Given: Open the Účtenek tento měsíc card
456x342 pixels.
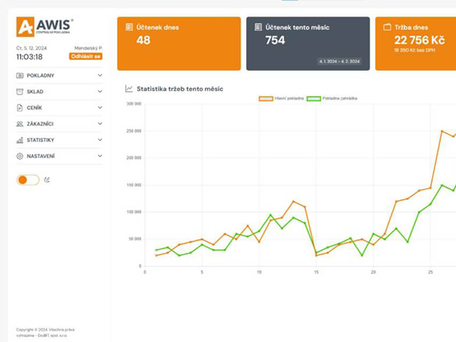Looking at the screenshot, I should (308, 44).
